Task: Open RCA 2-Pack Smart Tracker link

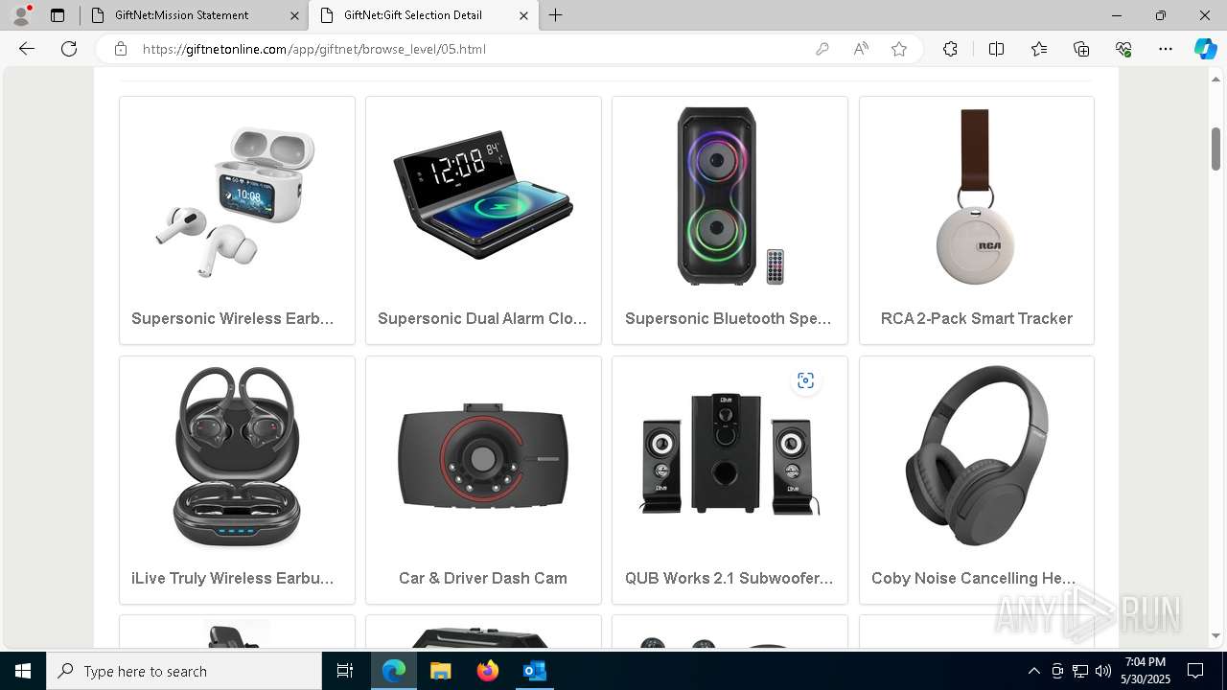Action: coord(976,318)
